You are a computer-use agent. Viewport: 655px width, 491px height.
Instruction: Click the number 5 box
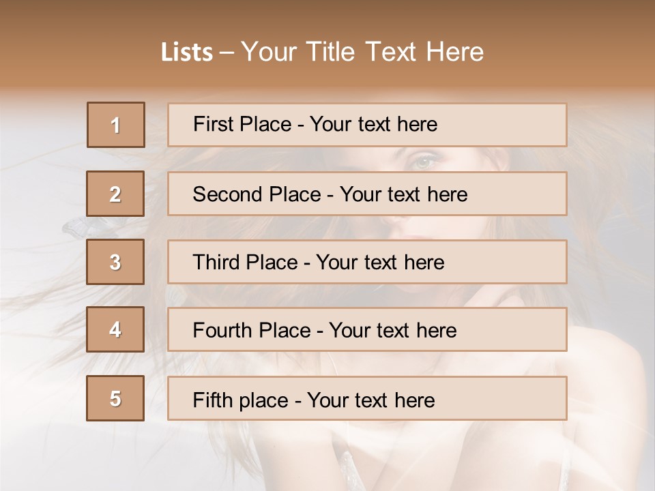115,398
